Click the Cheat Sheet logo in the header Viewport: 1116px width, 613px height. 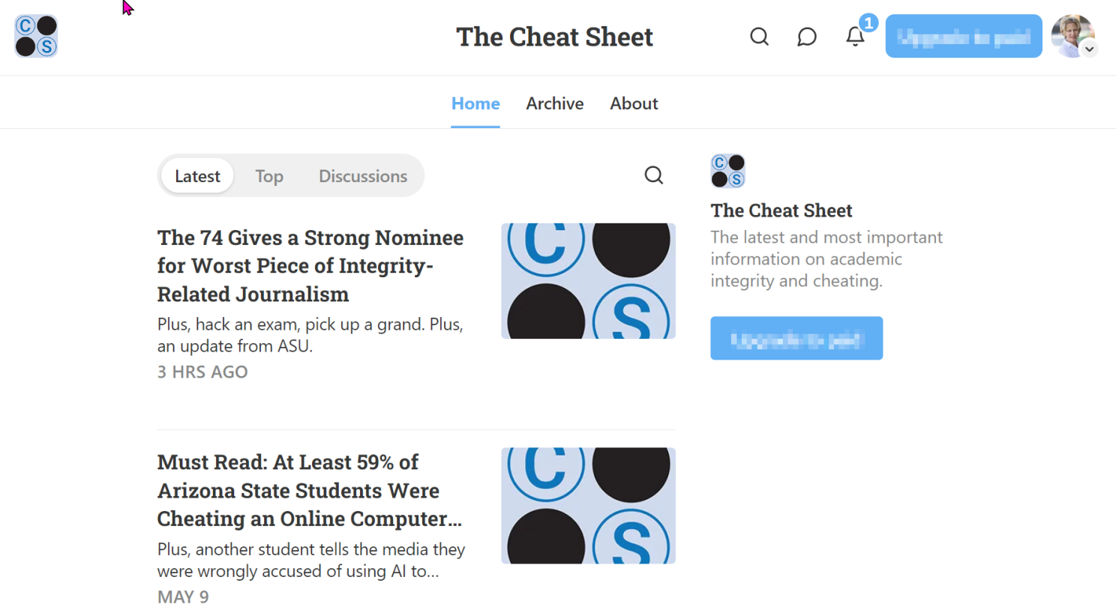(x=36, y=36)
